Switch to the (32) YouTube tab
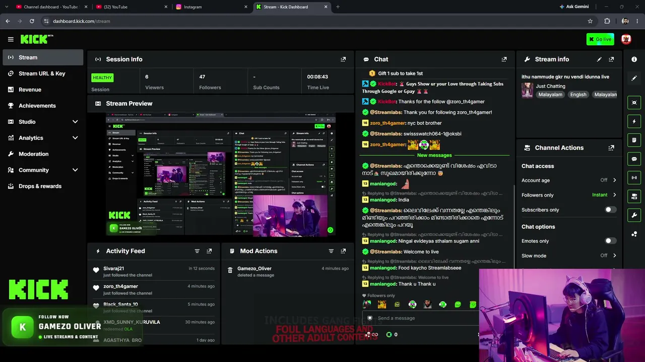 [131, 7]
